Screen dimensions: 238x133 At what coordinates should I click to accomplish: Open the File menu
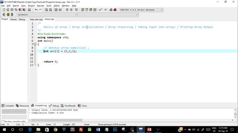pos(3,6)
